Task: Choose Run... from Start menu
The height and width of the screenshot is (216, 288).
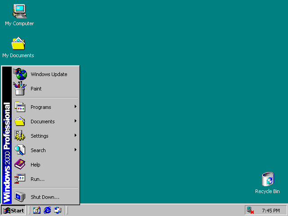Action: click(x=45, y=179)
